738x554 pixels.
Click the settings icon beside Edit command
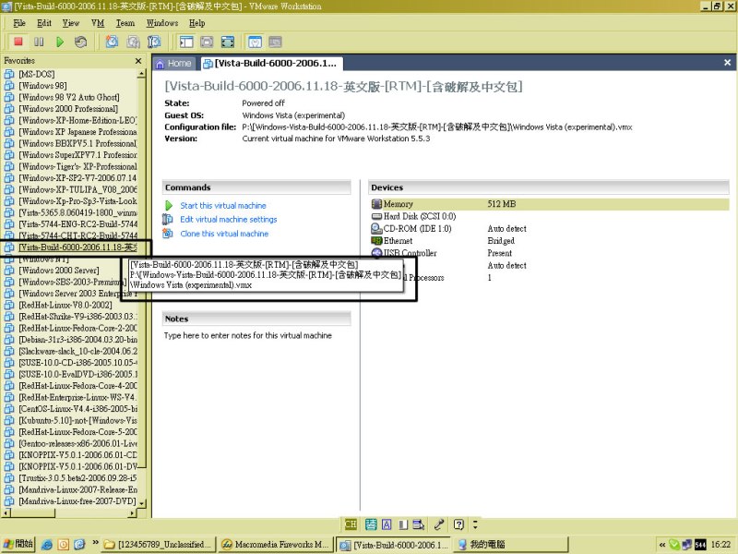pos(168,219)
